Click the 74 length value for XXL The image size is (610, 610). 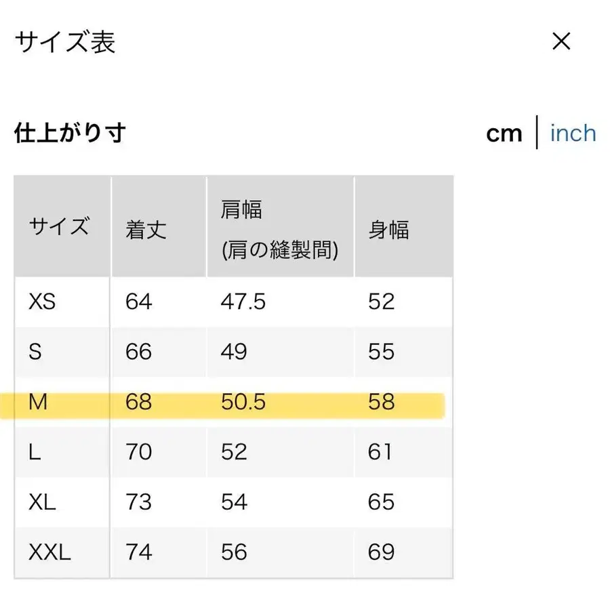pyautogui.click(x=138, y=552)
